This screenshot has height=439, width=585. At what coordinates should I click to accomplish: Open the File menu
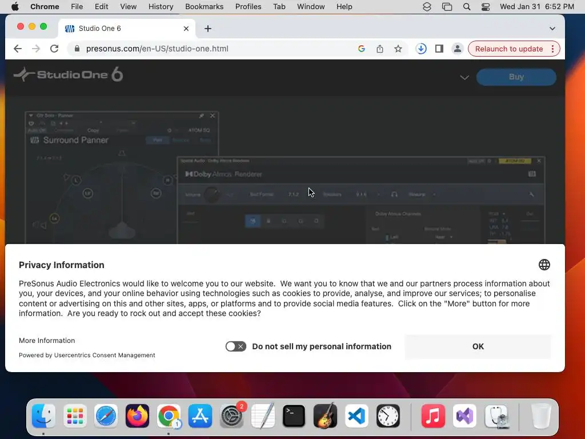point(77,6)
